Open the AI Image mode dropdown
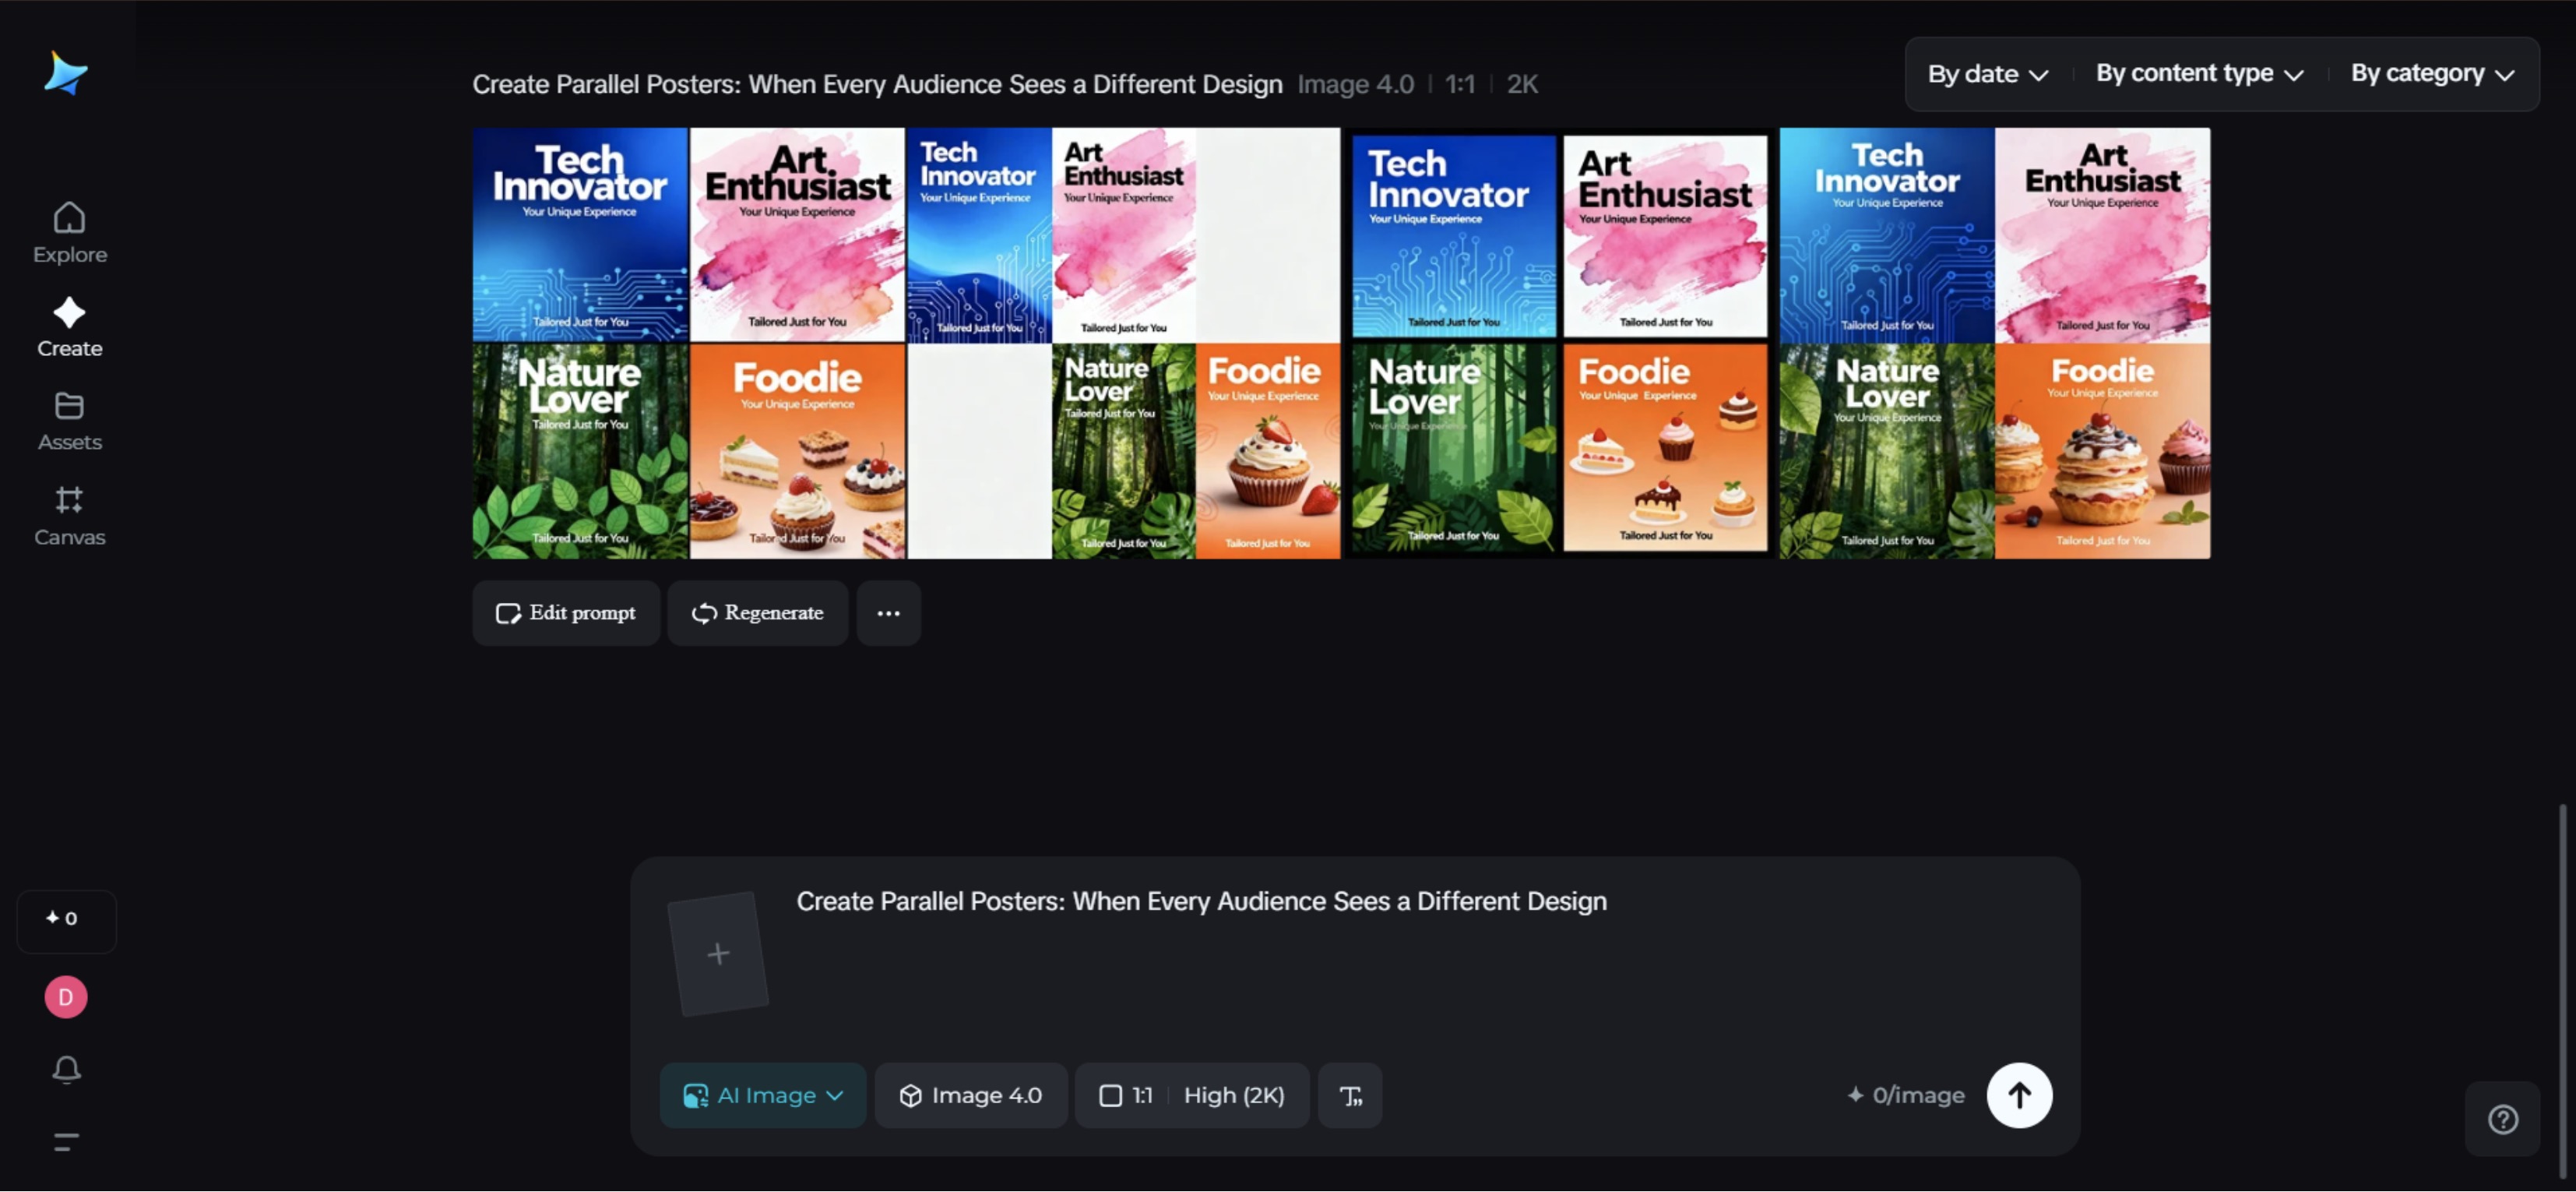This screenshot has height=1192, width=2576. [762, 1096]
